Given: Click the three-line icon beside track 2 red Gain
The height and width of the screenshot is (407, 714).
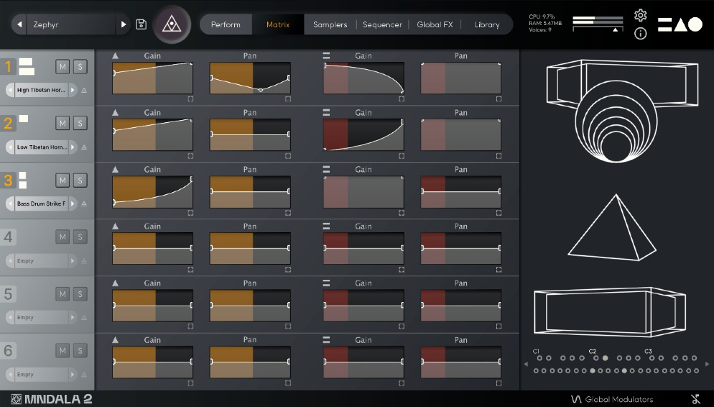Looking at the screenshot, I should pyautogui.click(x=326, y=112).
